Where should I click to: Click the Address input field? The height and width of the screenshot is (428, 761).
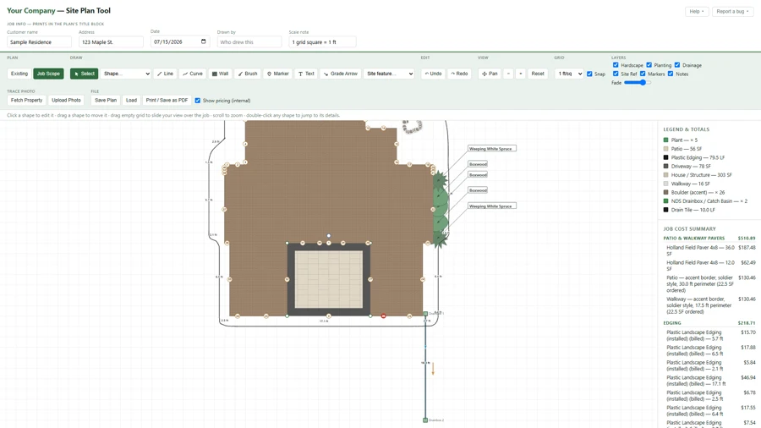pos(111,41)
